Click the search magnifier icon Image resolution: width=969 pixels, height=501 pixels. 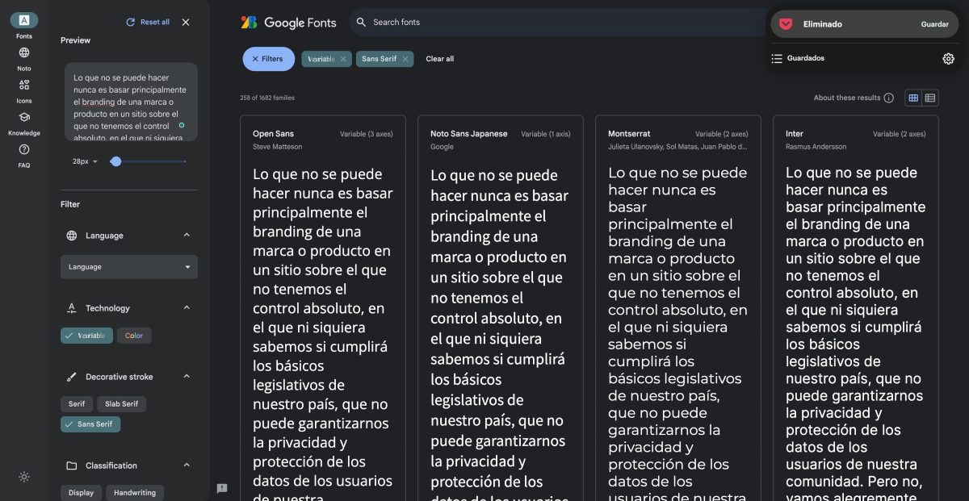[x=361, y=23]
